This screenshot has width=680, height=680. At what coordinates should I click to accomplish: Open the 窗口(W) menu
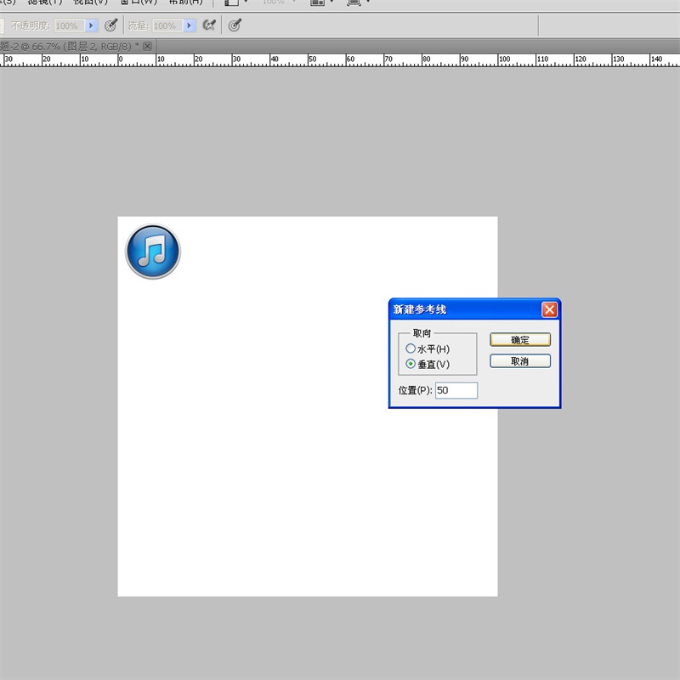138,3
